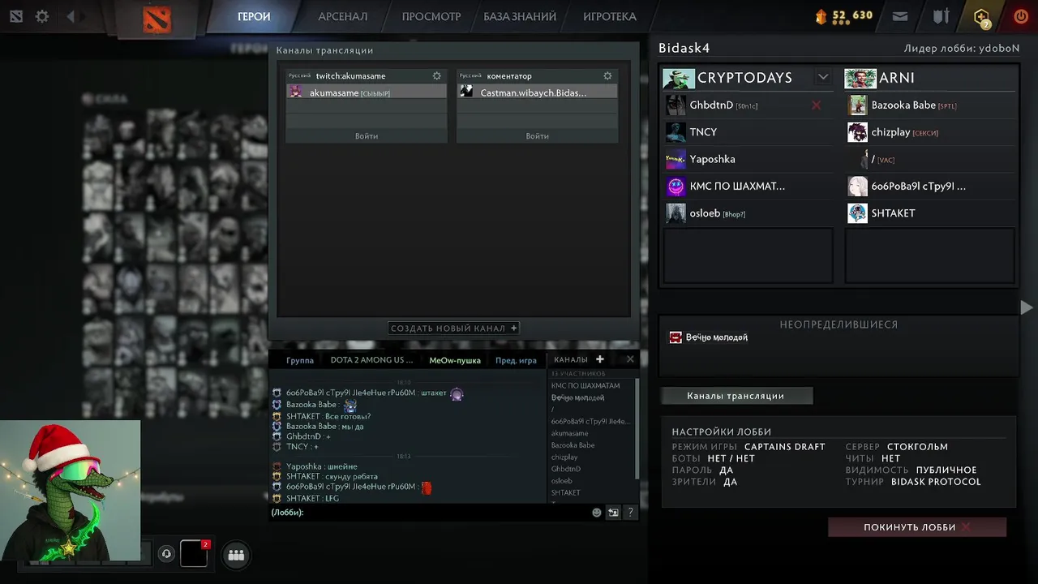
Task: Open chat help question mark
Action: pyautogui.click(x=630, y=513)
